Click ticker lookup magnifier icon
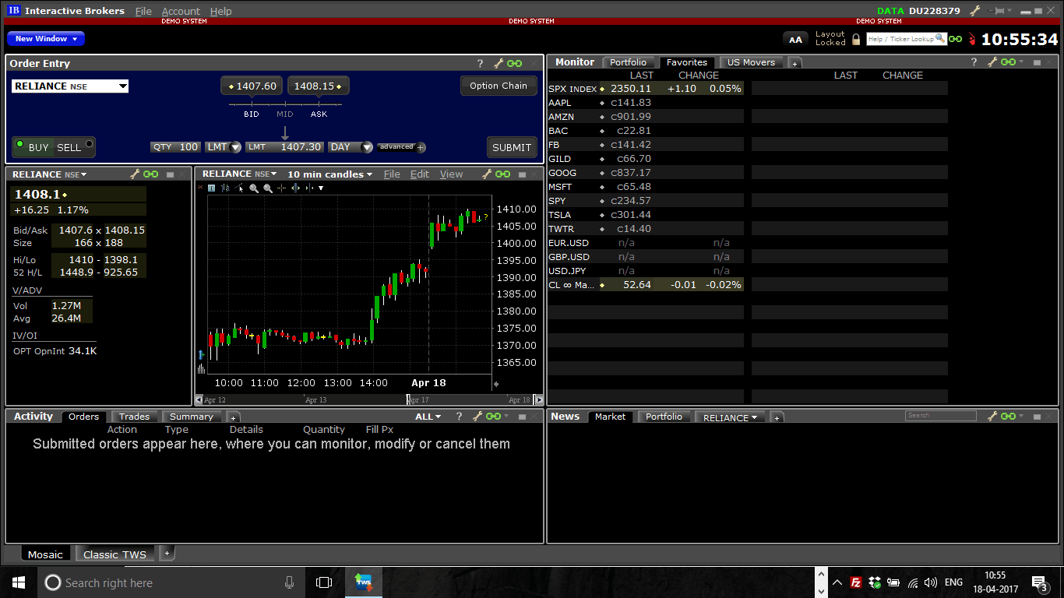The height and width of the screenshot is (598, 1064). click(x=940, y=38)
